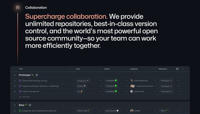Click the status circle for Engine prototype row

click(x=20, y=86)
